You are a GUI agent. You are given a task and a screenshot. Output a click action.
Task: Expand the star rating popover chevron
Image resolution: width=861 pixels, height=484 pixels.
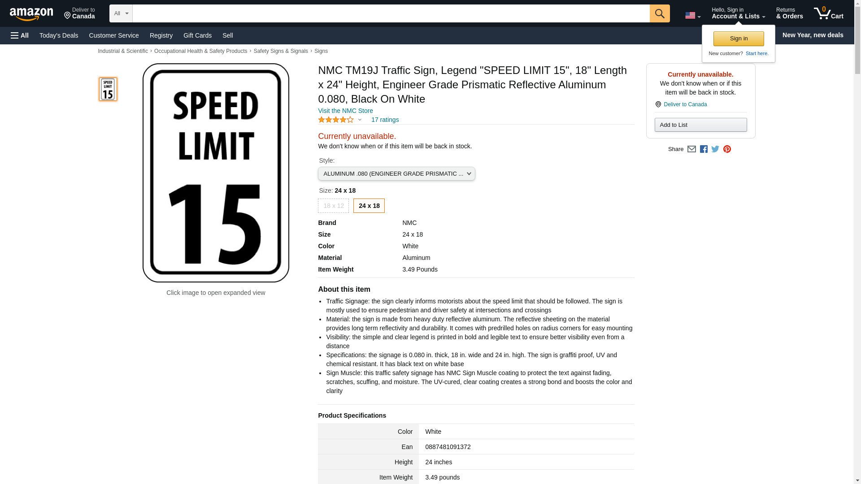(360, 120)
